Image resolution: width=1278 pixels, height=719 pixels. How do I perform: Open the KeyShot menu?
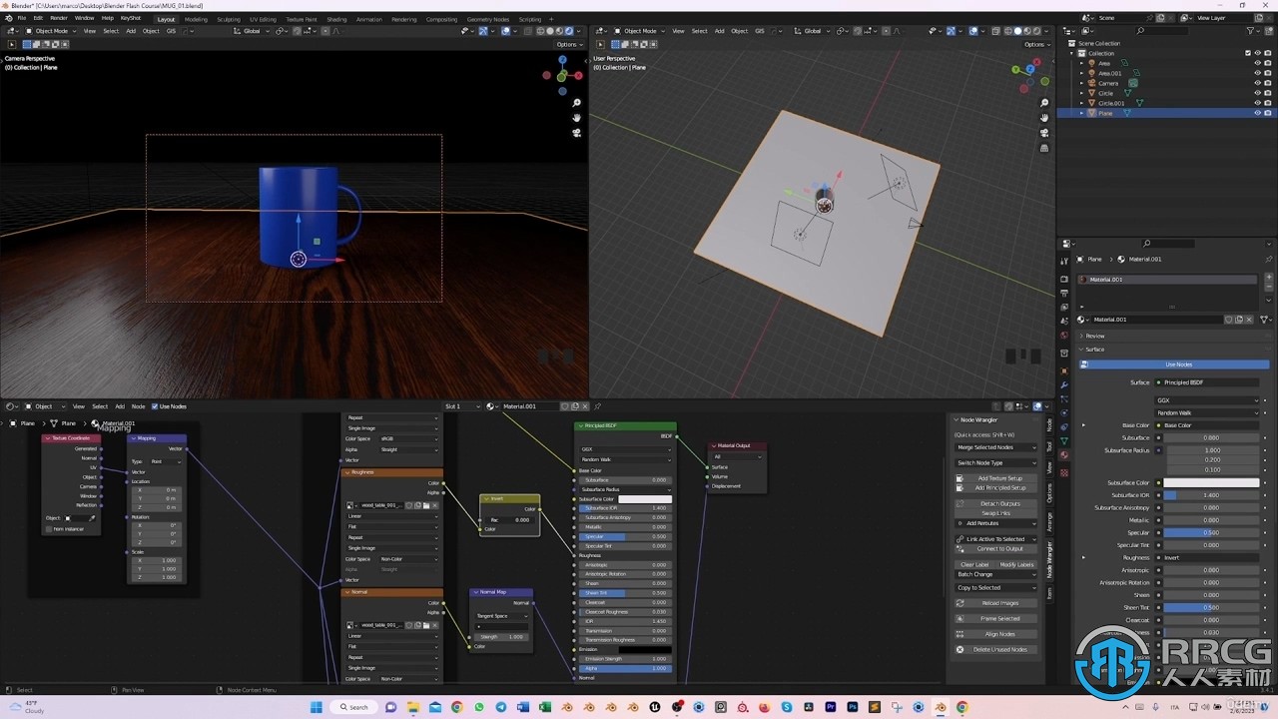pyautogui.click(x=131, y=18)
